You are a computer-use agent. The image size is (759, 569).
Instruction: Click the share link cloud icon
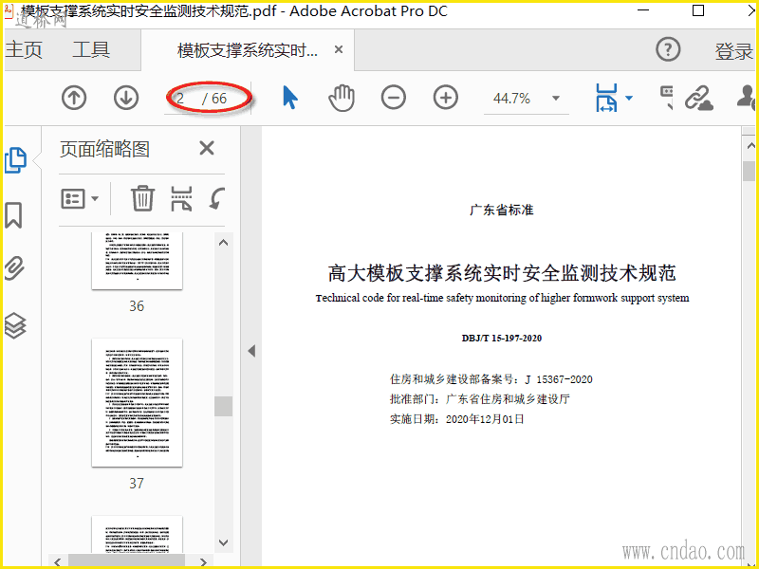699,99
